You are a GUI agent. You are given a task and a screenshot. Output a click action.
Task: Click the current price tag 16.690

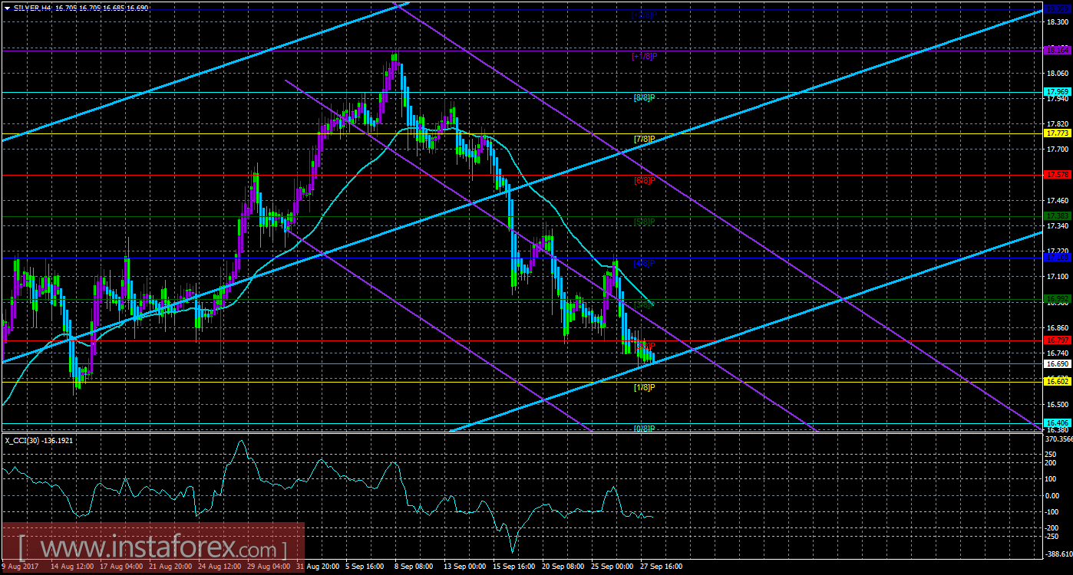point(1056,363)
